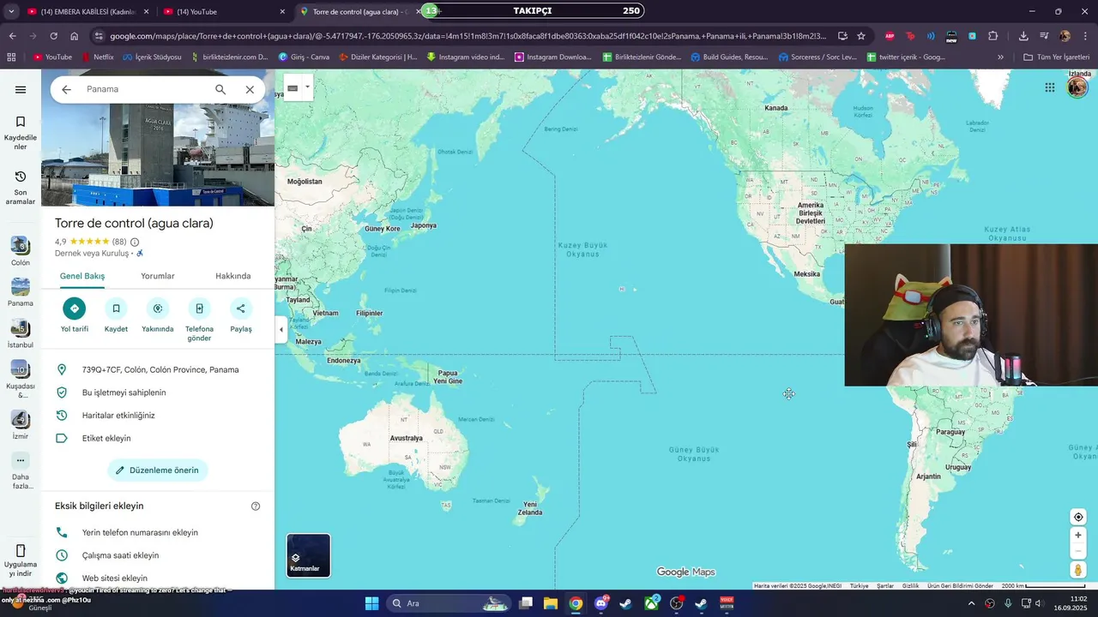
Task: Open the Agua Clara place photo
Action: coord(158,154)
